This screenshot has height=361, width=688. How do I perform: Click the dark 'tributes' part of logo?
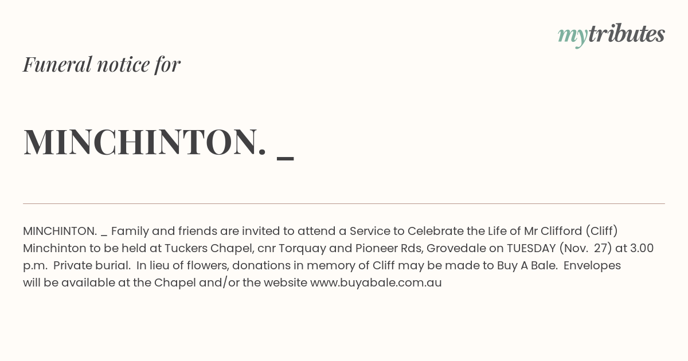coord(627,34)
